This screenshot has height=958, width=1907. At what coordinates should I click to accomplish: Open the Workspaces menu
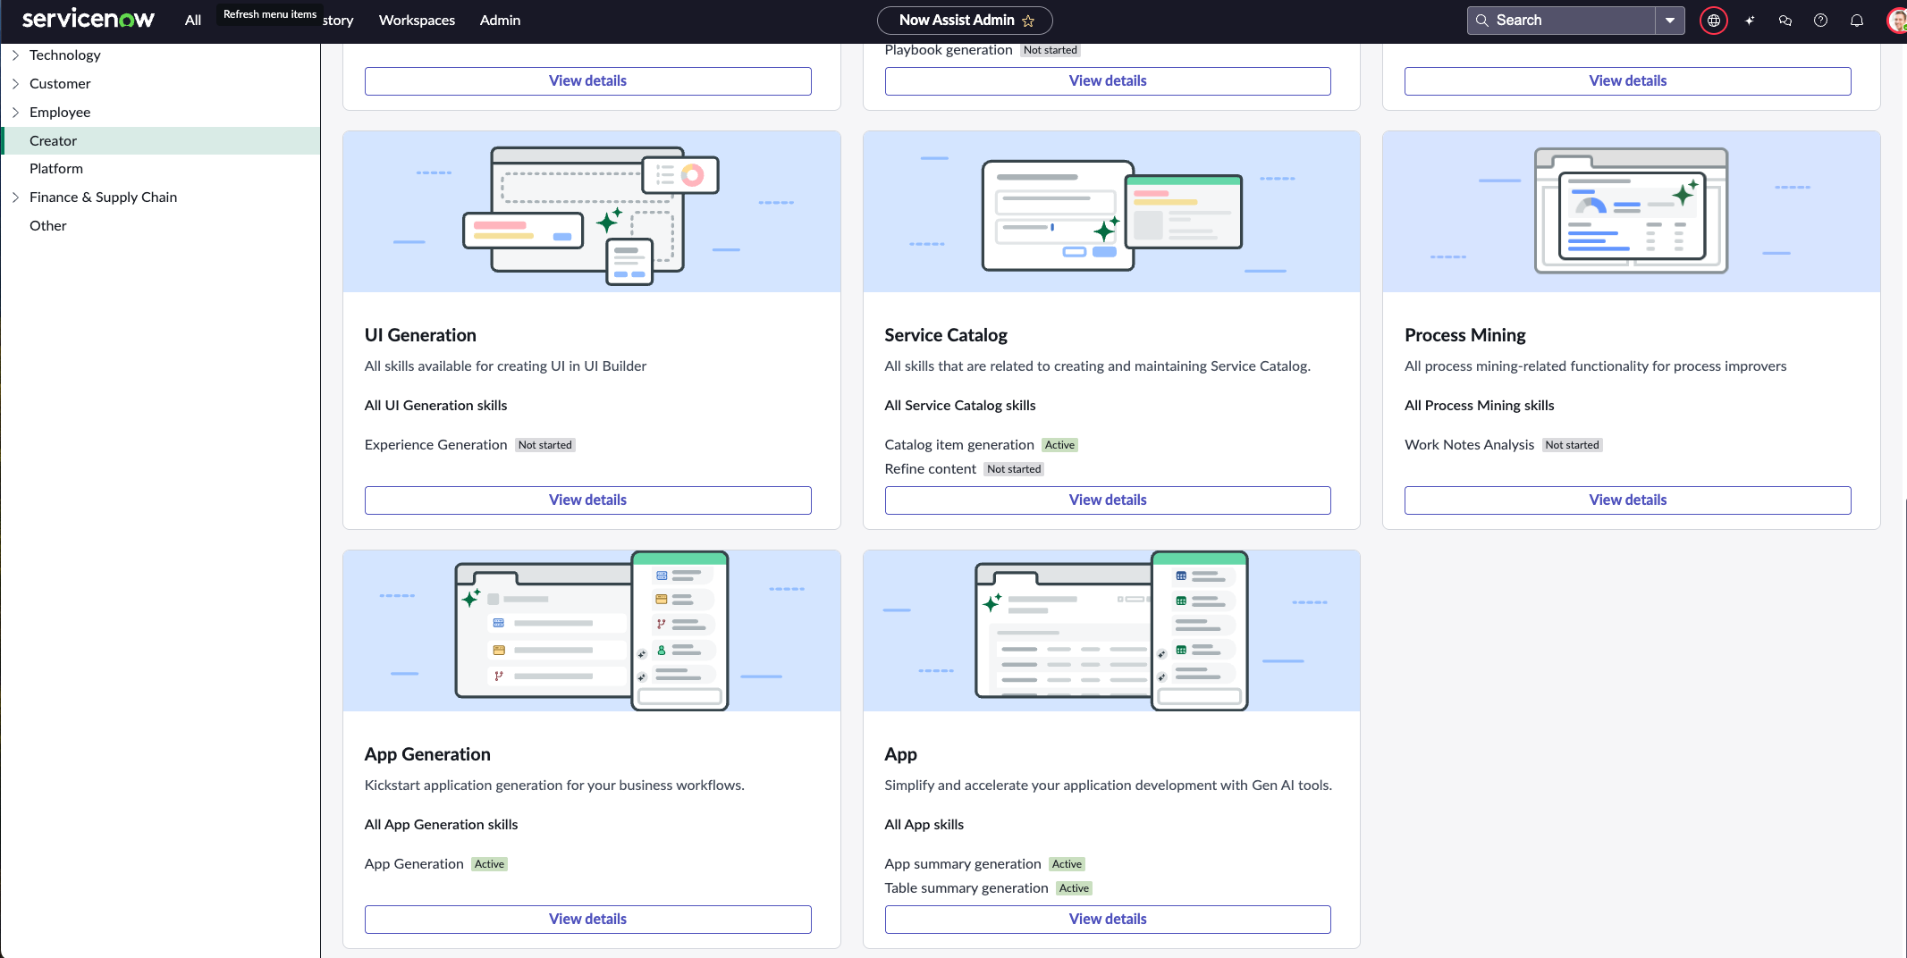(x=417, y=21)
